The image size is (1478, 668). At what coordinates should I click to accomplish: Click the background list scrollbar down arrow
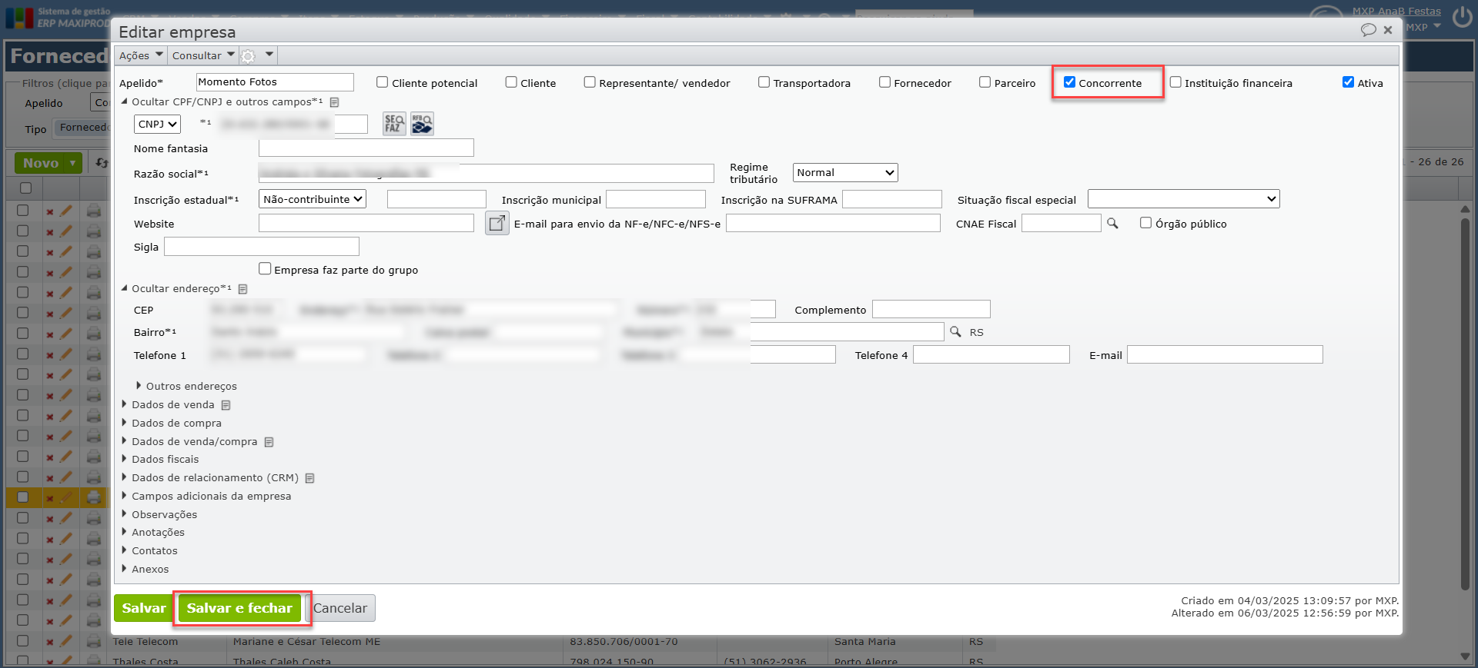[x=1465, y=656]
